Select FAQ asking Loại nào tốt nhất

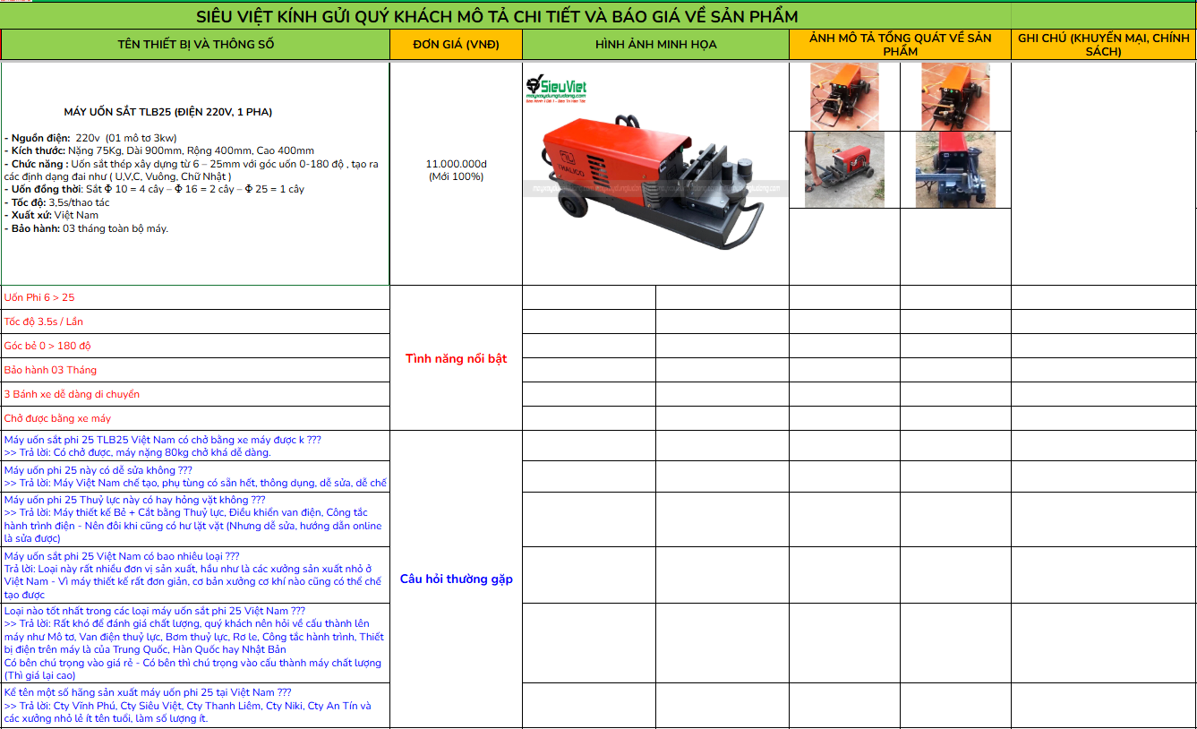click(x=195, y=643)
